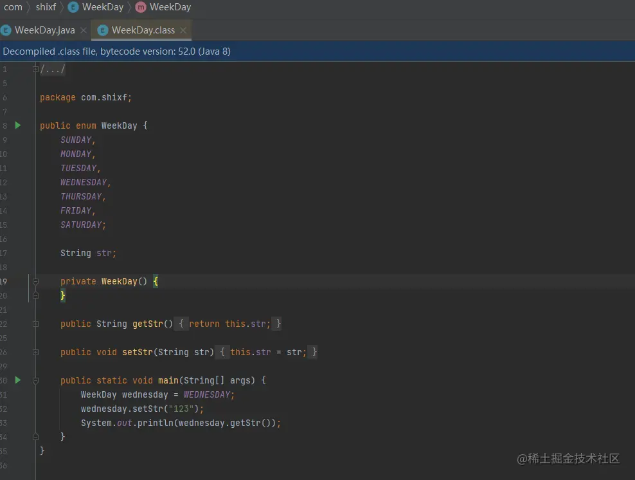Click the run gutter icon beside main method
The width and height of the screenshot is (635, 480).
pos(18,380)
